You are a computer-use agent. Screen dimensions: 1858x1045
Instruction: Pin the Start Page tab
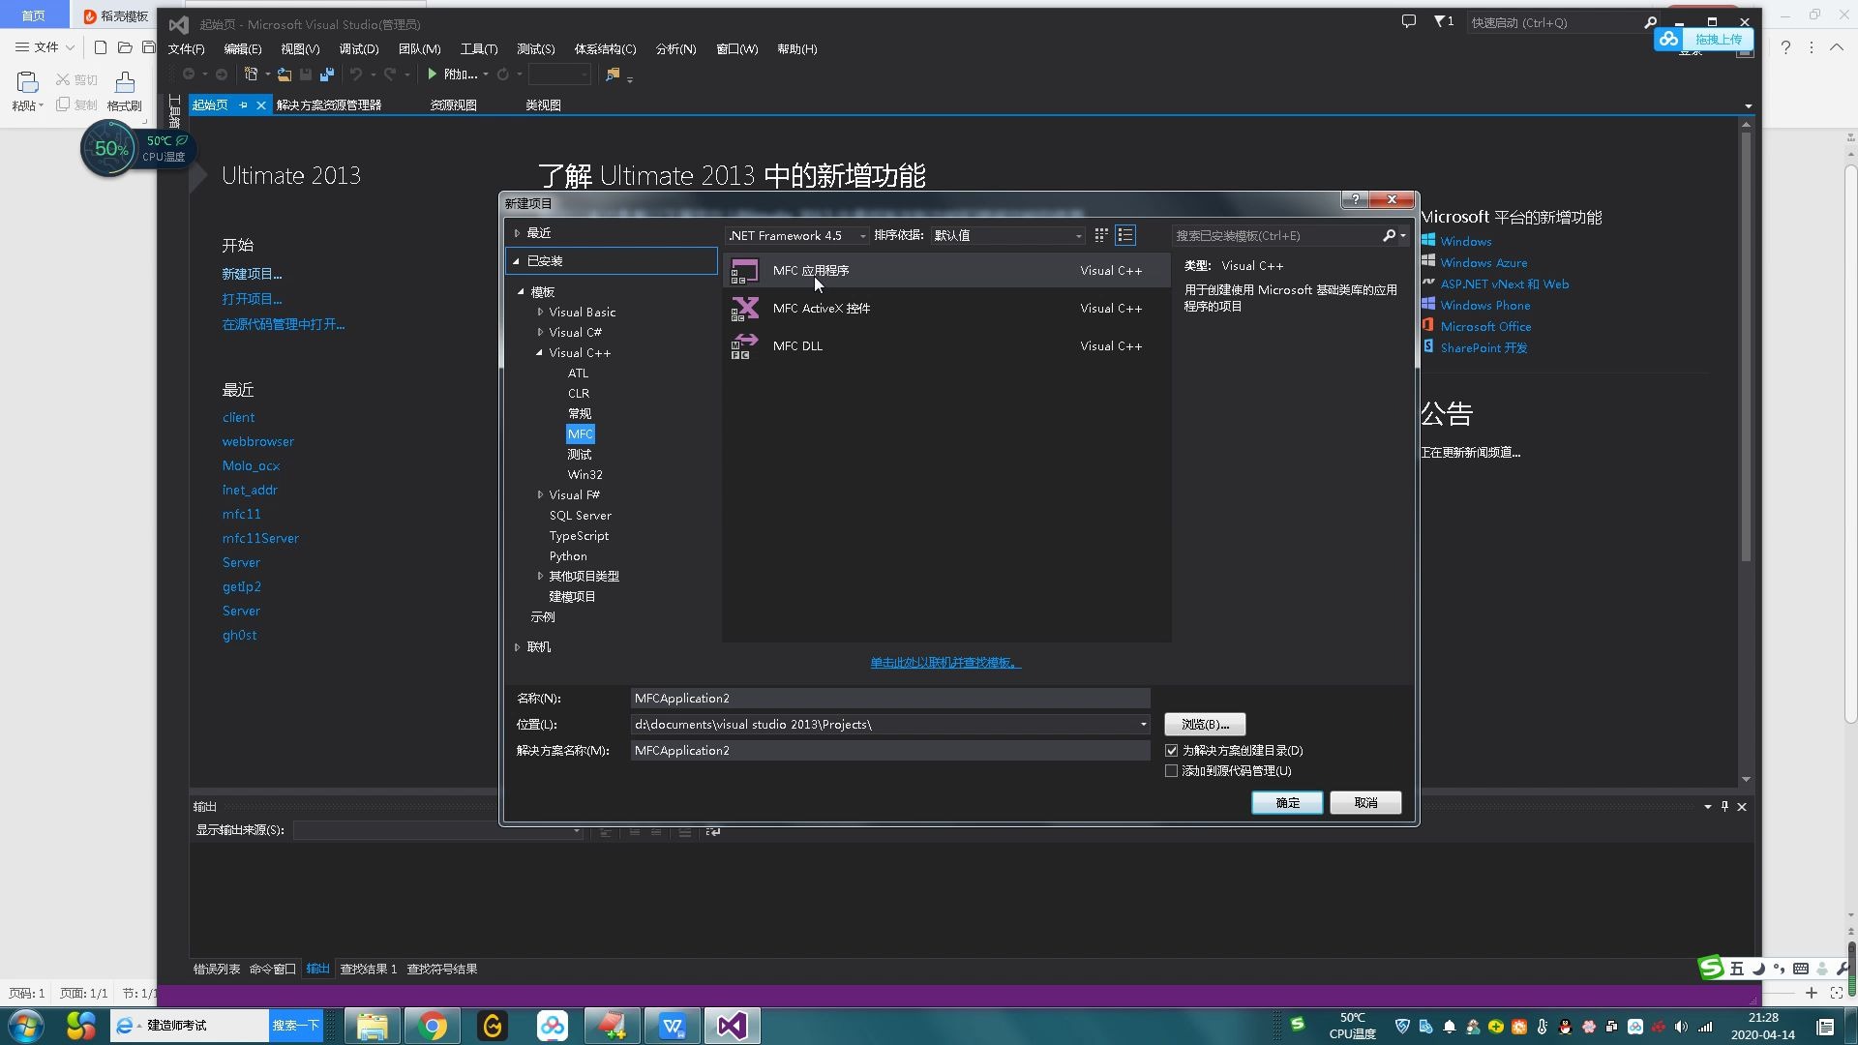pyautogui.click(x=243, y=104)
